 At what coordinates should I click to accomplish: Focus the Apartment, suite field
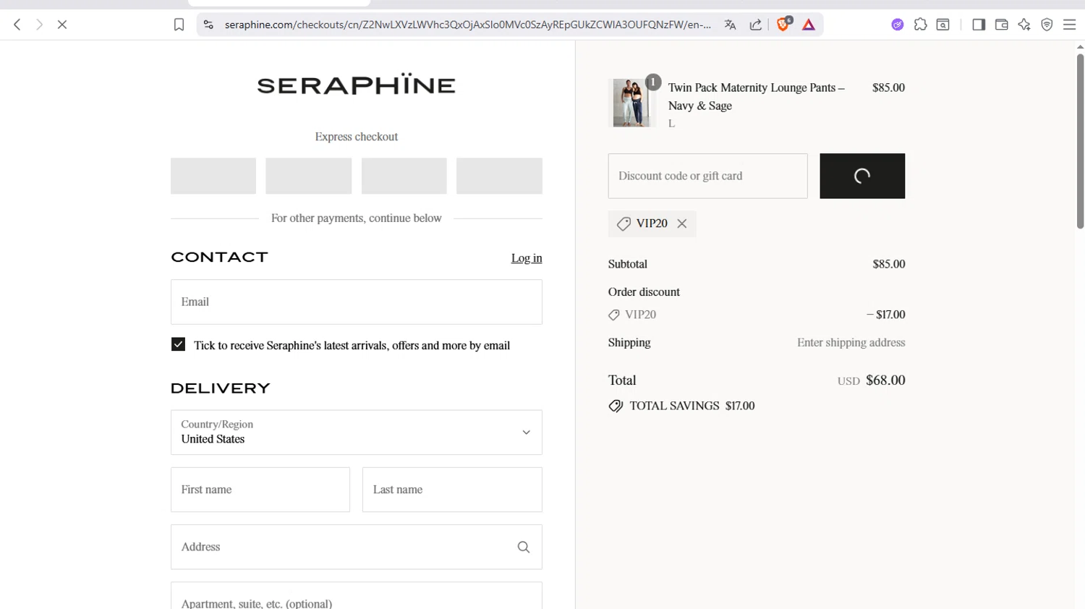coord(357,597)
